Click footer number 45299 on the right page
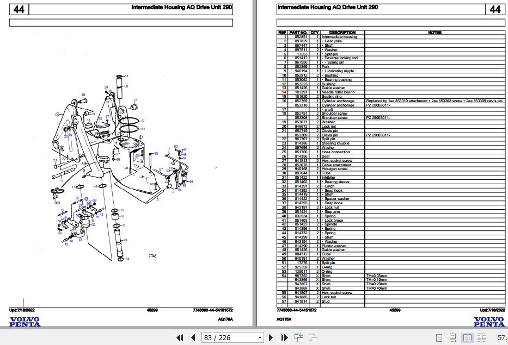Viewport: 508px width, 345px height. pos(395,310)
